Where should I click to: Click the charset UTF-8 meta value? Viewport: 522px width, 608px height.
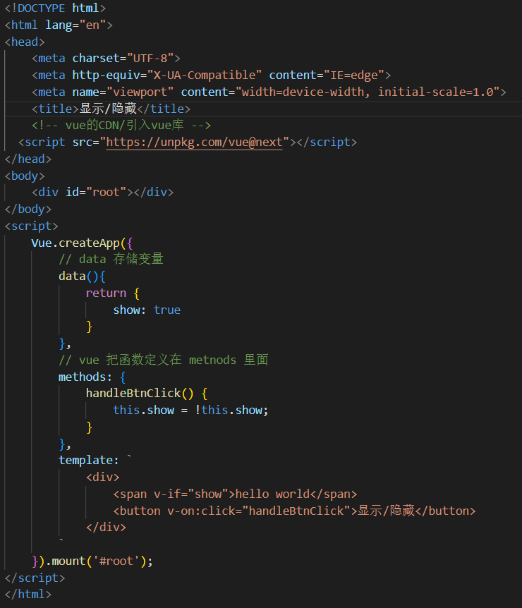(150, 58)
